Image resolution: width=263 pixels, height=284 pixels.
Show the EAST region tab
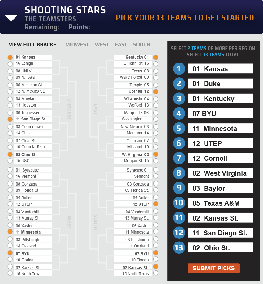[x=121, y=45]
